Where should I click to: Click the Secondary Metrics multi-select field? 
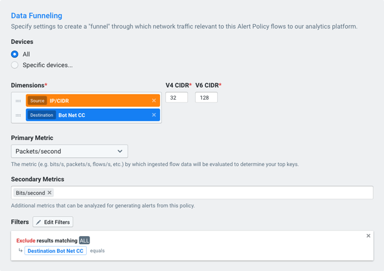[211, 193]
